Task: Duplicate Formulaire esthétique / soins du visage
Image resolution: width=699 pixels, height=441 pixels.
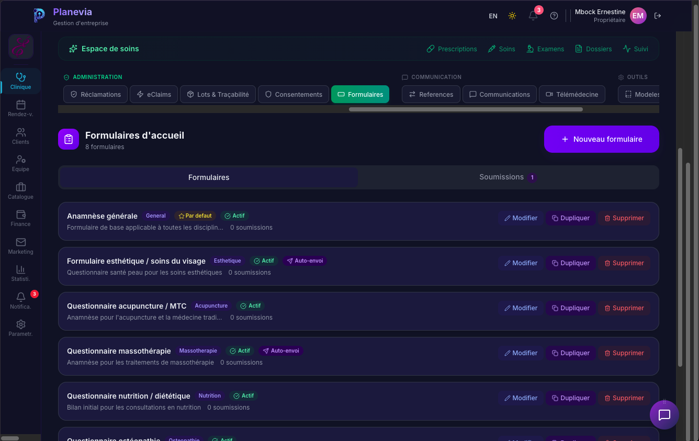Action: point(571,263)
